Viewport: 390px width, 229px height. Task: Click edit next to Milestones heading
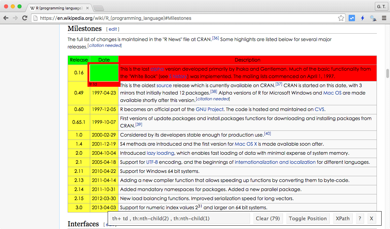tap(113, 29)
